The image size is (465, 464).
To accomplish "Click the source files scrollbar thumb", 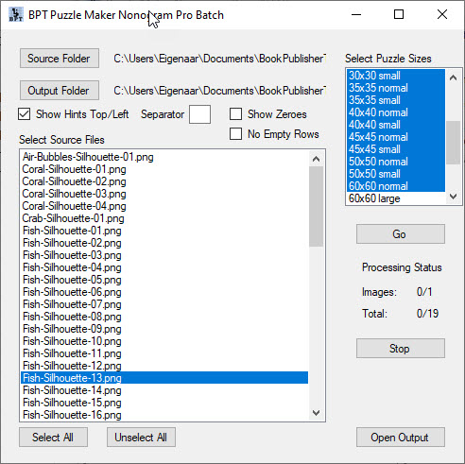I will tap(316, 206).
